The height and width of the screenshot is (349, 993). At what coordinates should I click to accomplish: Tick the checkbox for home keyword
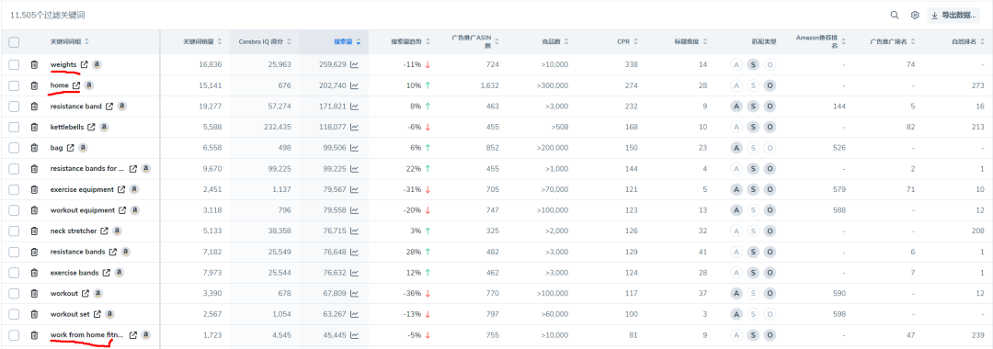[14, 85]
